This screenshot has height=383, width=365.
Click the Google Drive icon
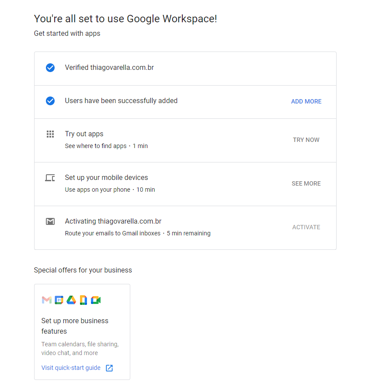[x=71, y=300]
